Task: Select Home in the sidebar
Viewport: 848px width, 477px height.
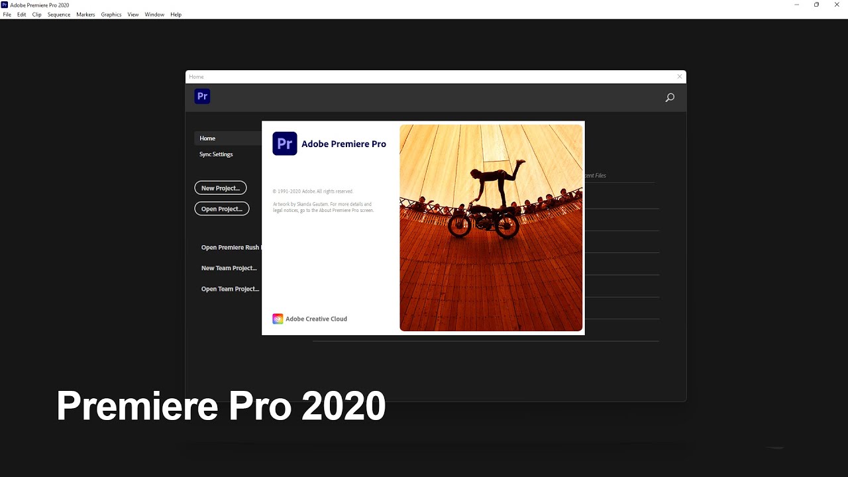Action: click(x=228, y=138)
